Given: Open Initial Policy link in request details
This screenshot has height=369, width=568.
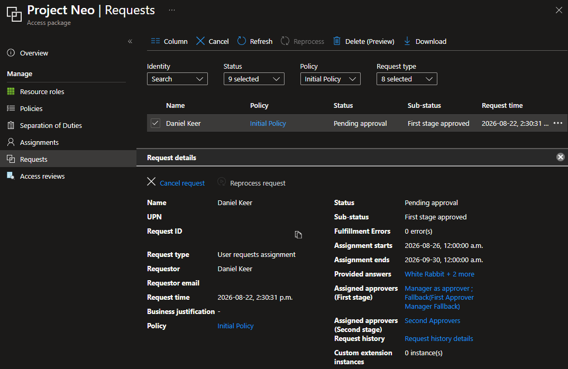Looking at the screenshot, I should coord(235,326).
